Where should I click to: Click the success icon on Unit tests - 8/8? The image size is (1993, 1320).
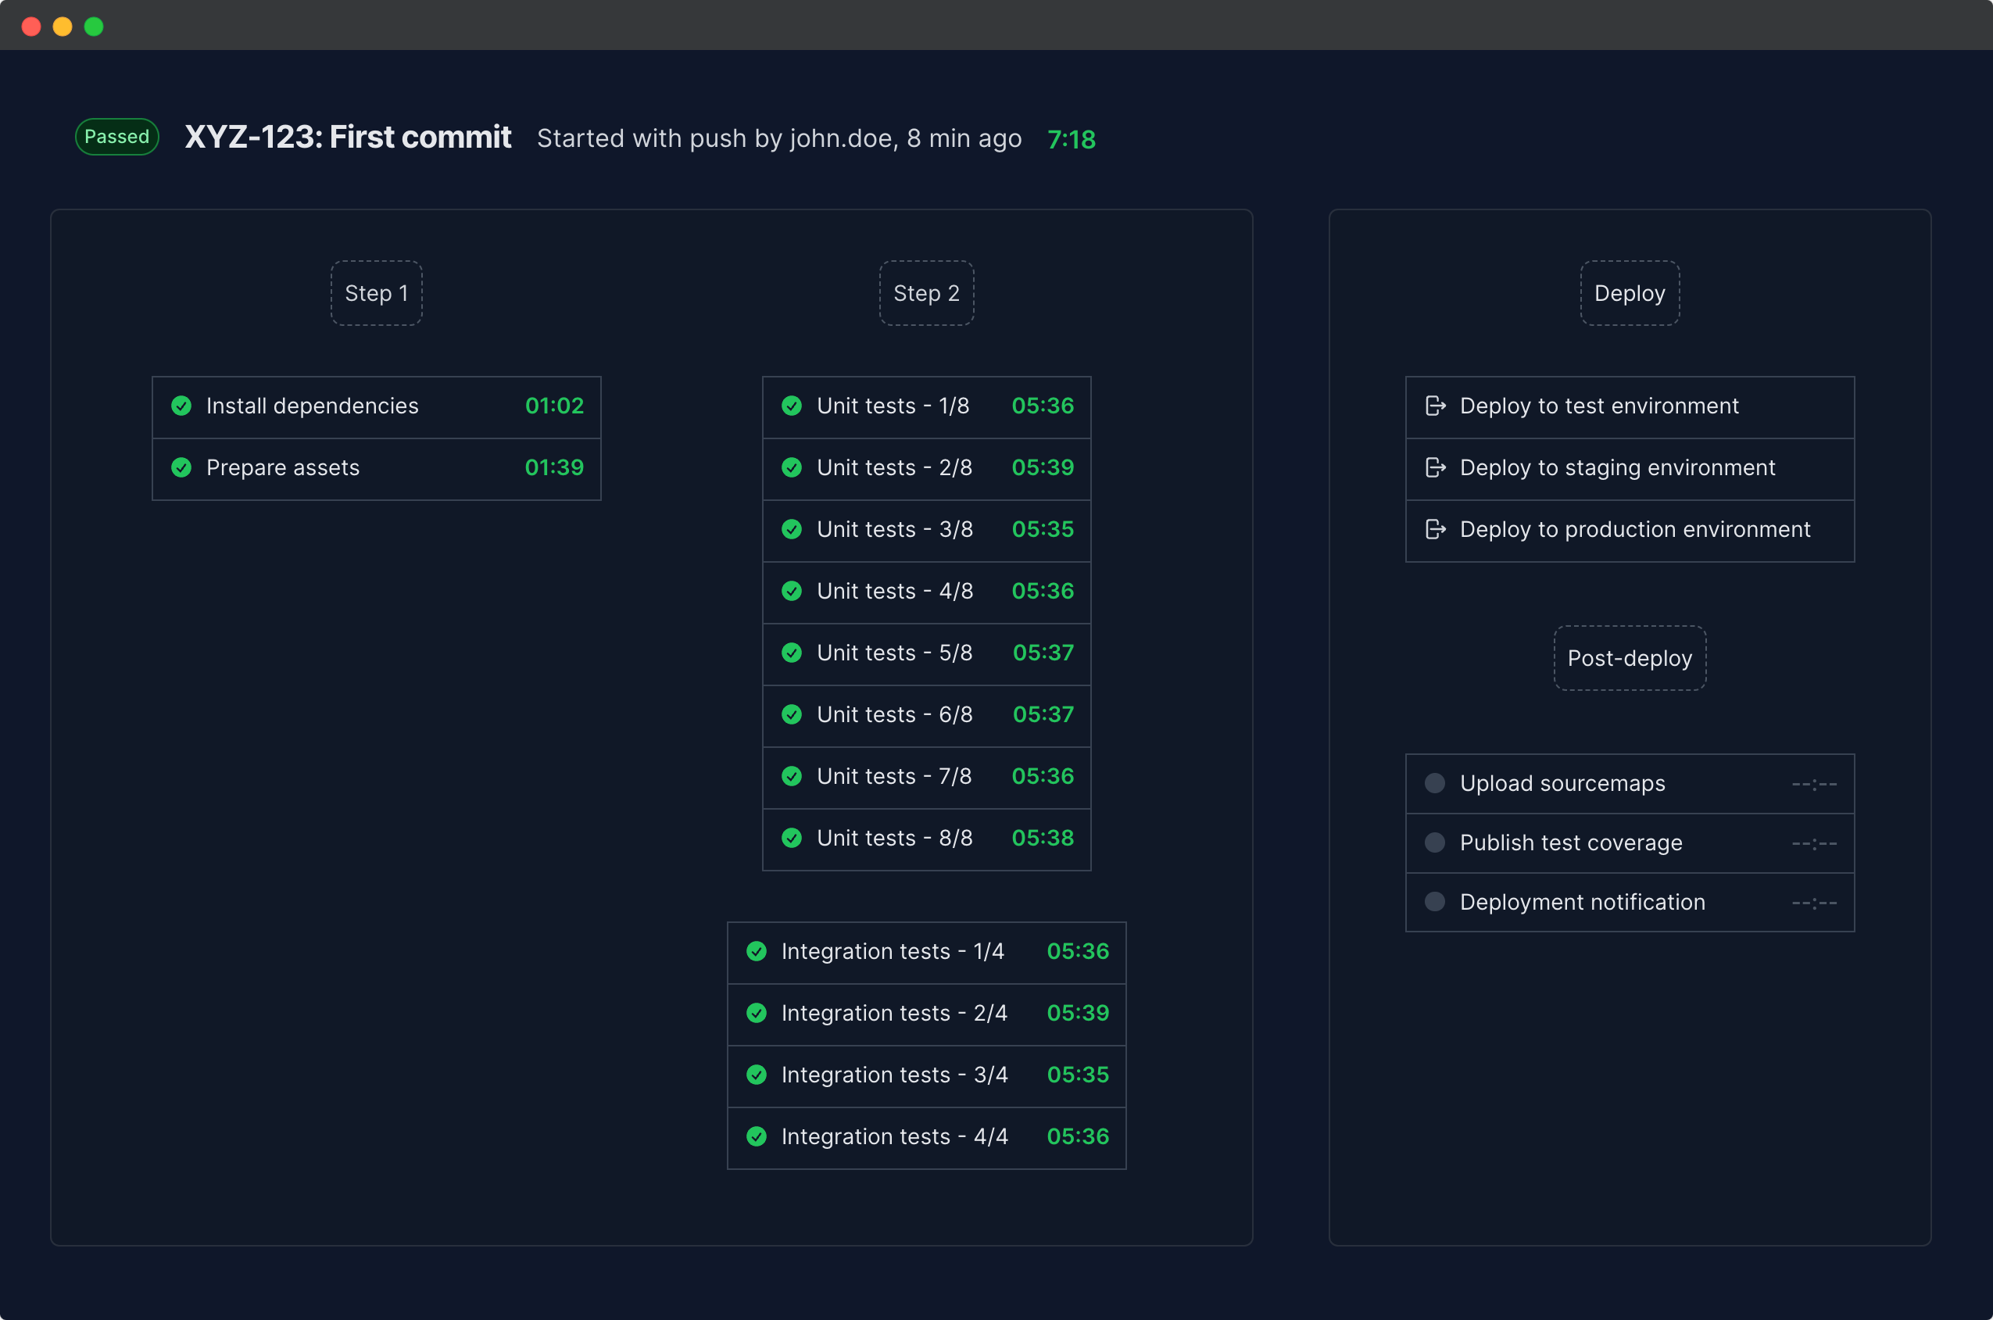pos(792,838)
